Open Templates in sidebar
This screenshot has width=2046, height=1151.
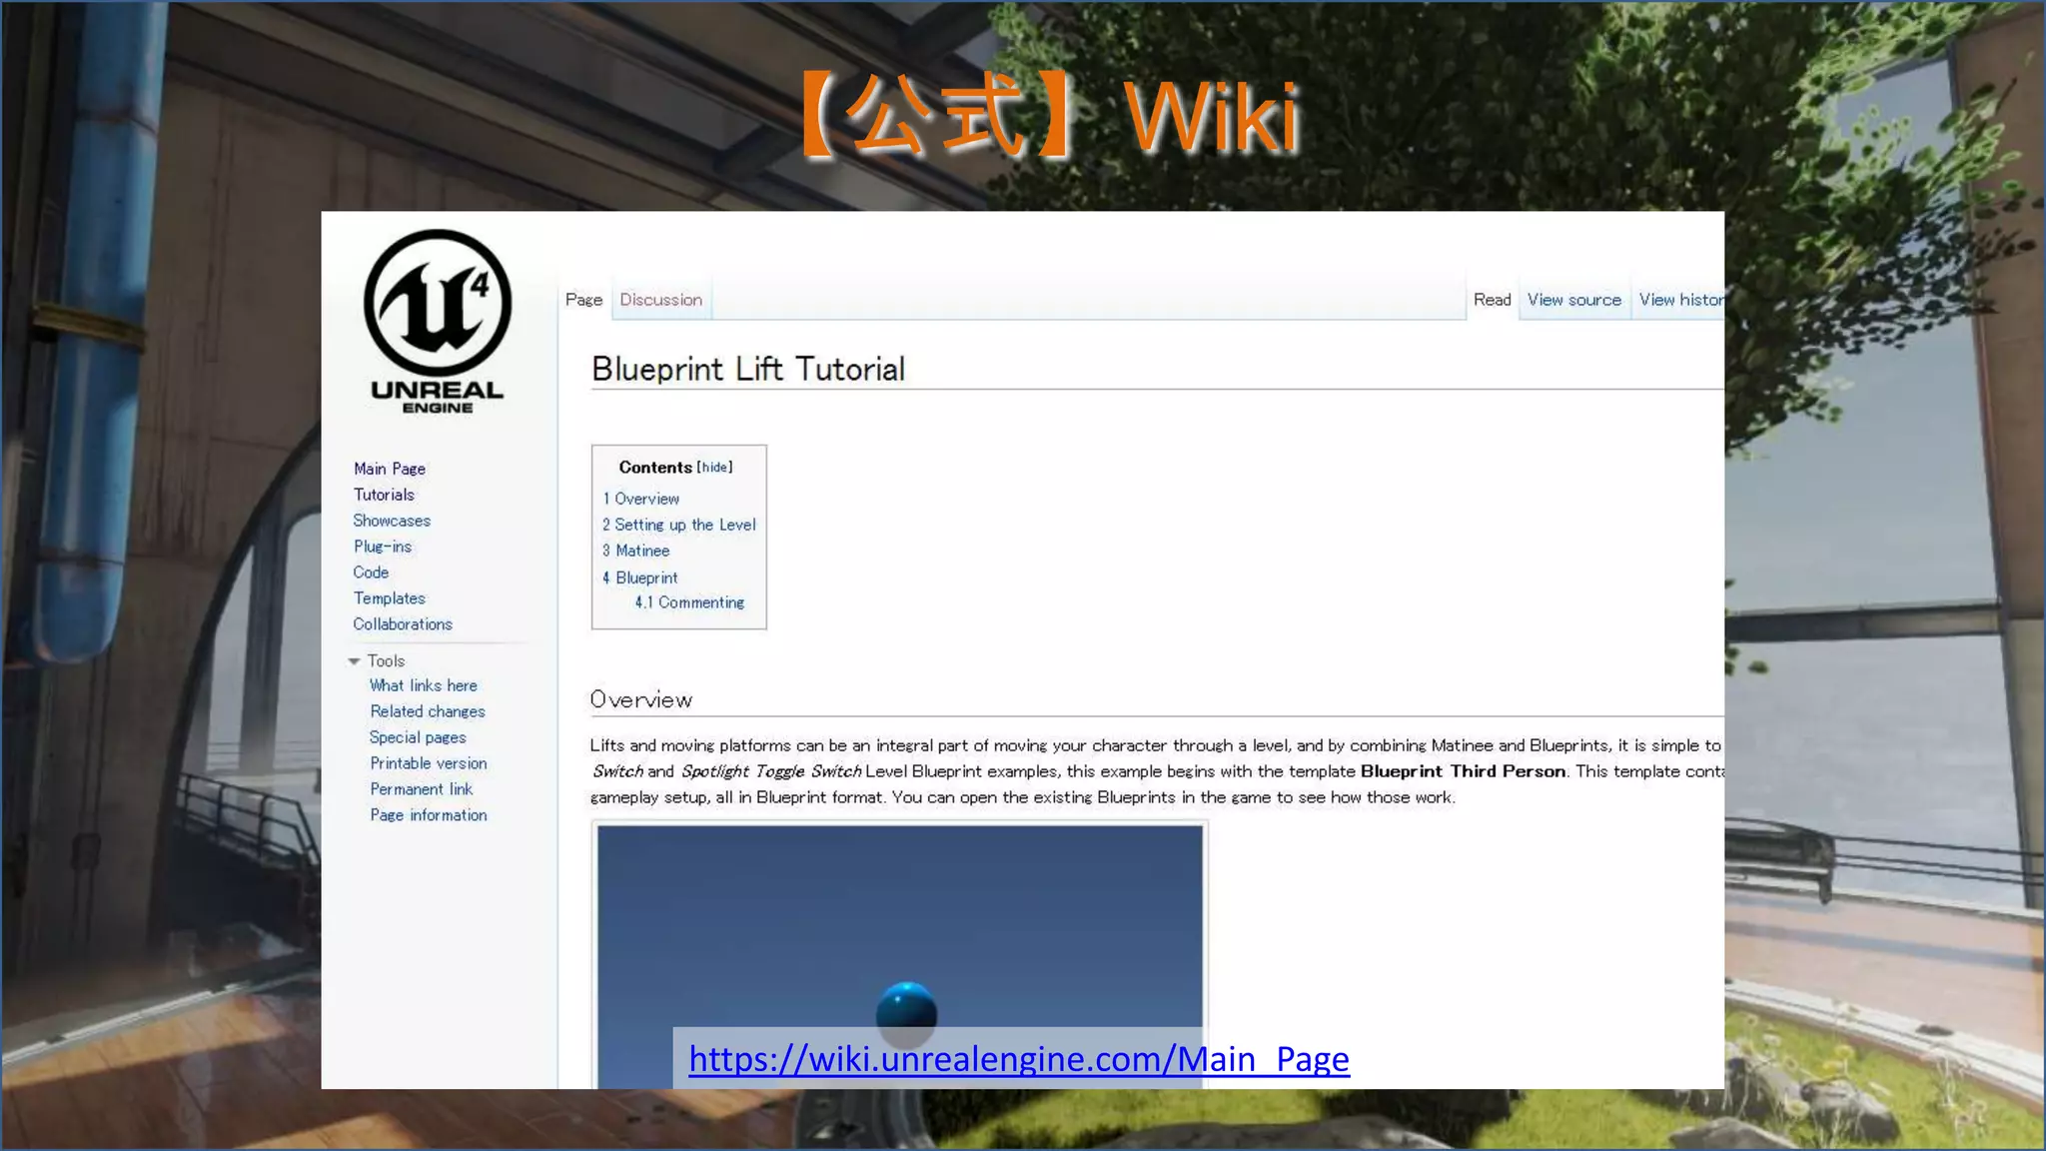[x=390, y=598]
